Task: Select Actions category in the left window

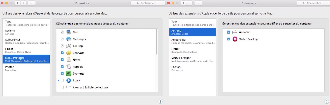Action: [x=26, y=32]
